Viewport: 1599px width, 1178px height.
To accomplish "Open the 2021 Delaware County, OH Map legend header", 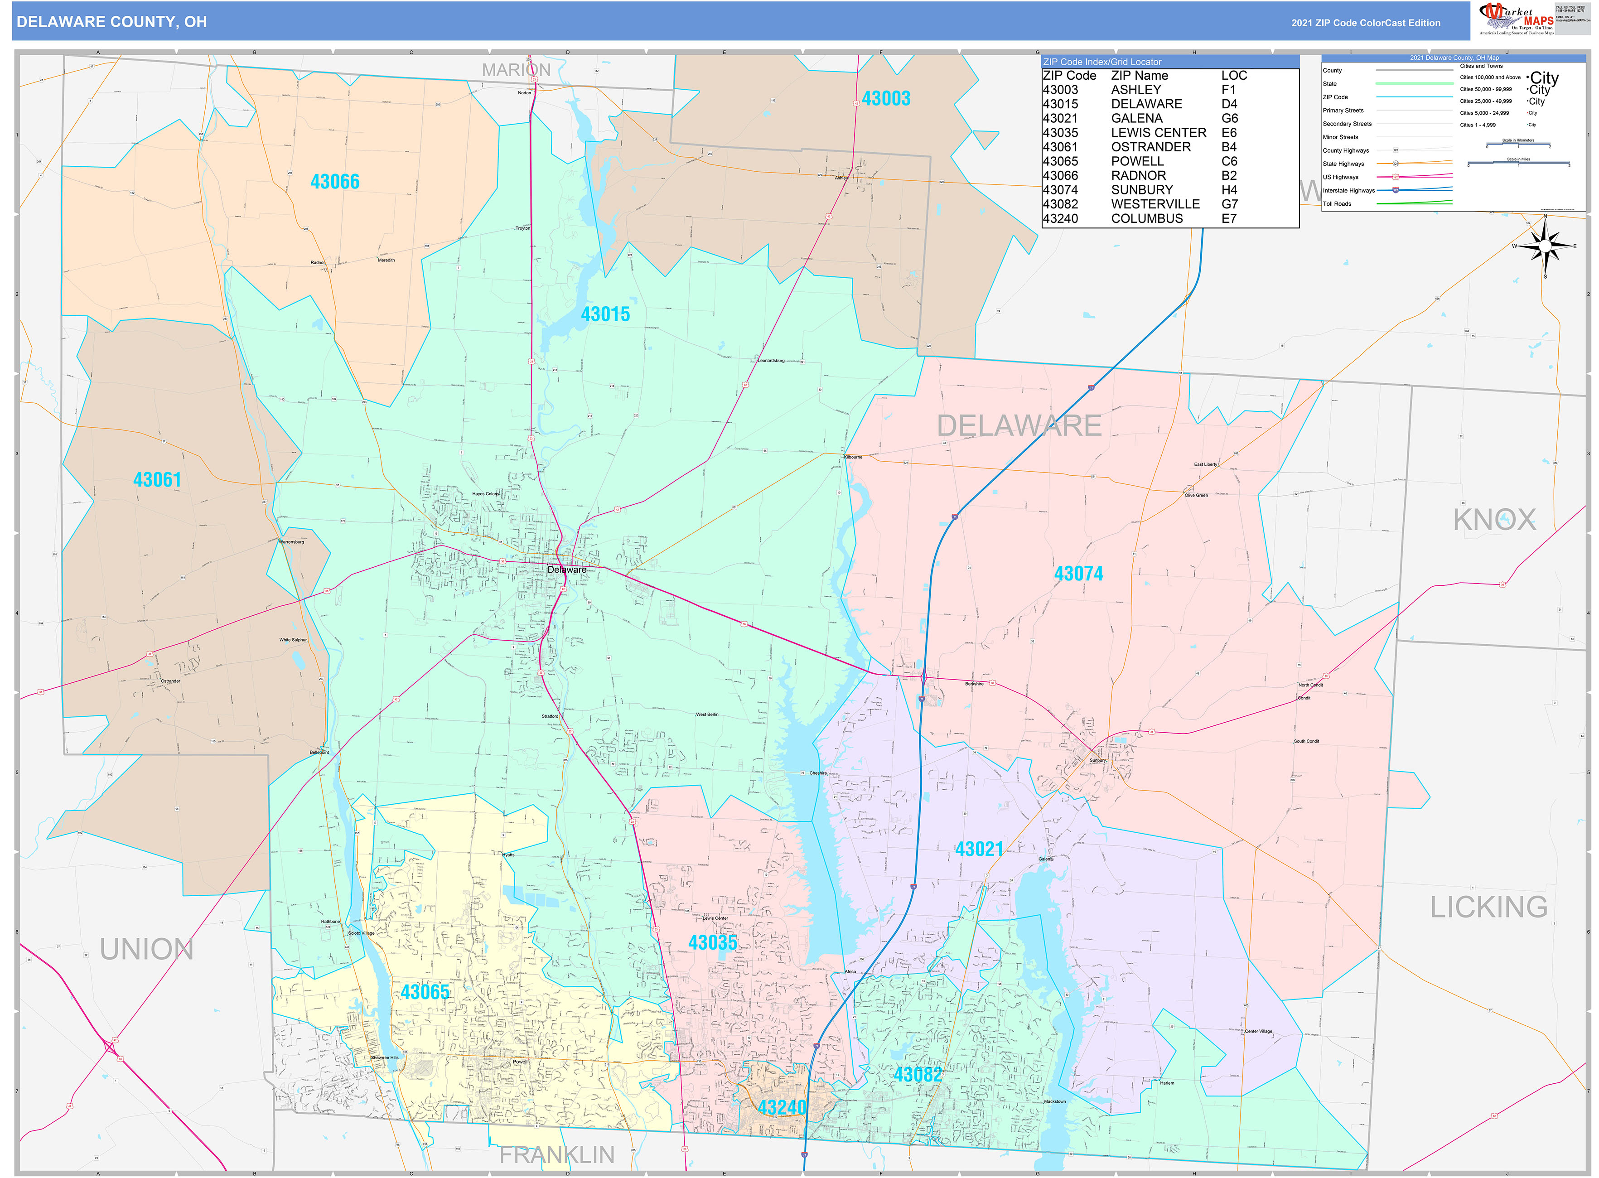I will tap(1455, 58).
